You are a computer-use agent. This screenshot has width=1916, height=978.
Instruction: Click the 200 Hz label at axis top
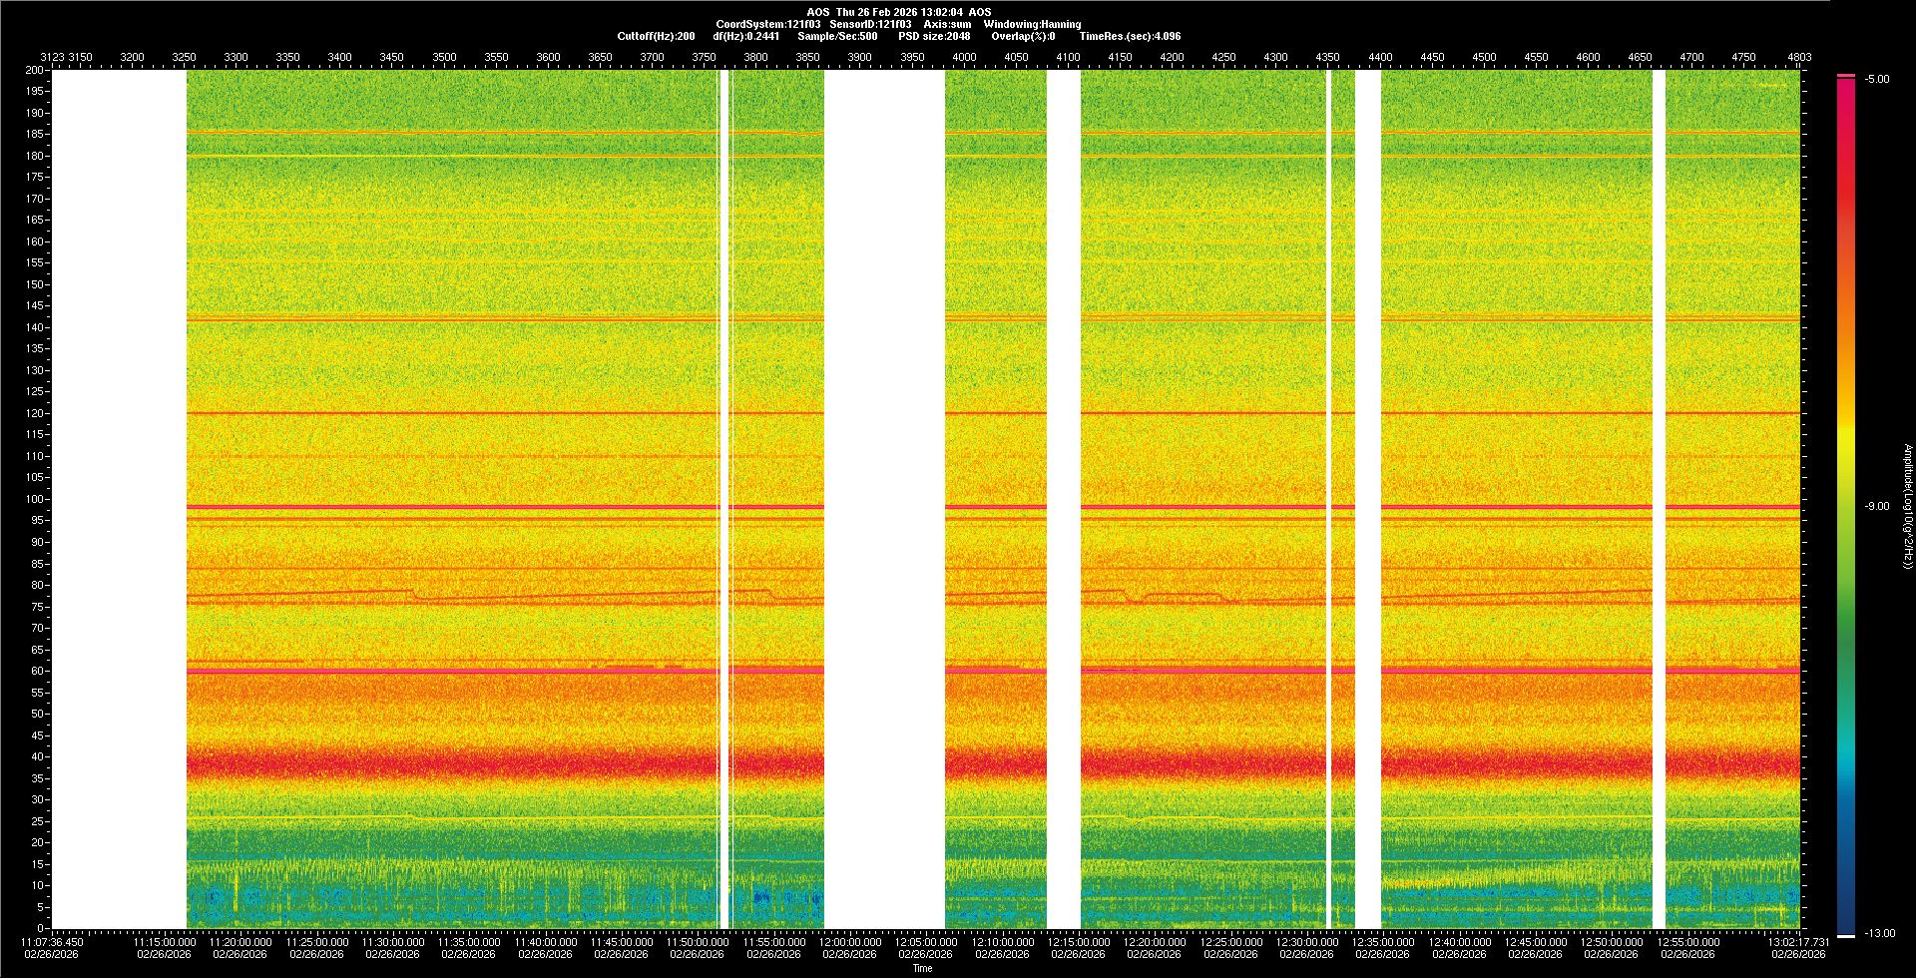pos(35,70)
